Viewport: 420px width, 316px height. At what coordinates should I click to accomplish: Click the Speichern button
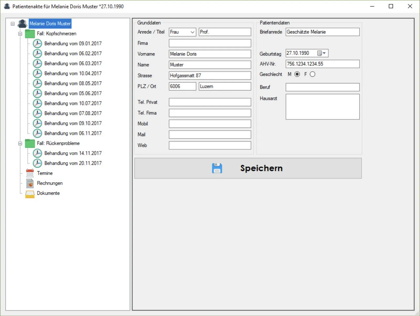(248, 168)
